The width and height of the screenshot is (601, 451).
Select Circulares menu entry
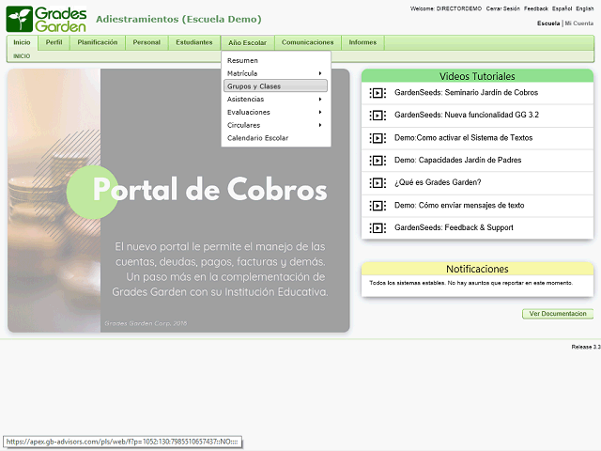click(x=275, y=125)
